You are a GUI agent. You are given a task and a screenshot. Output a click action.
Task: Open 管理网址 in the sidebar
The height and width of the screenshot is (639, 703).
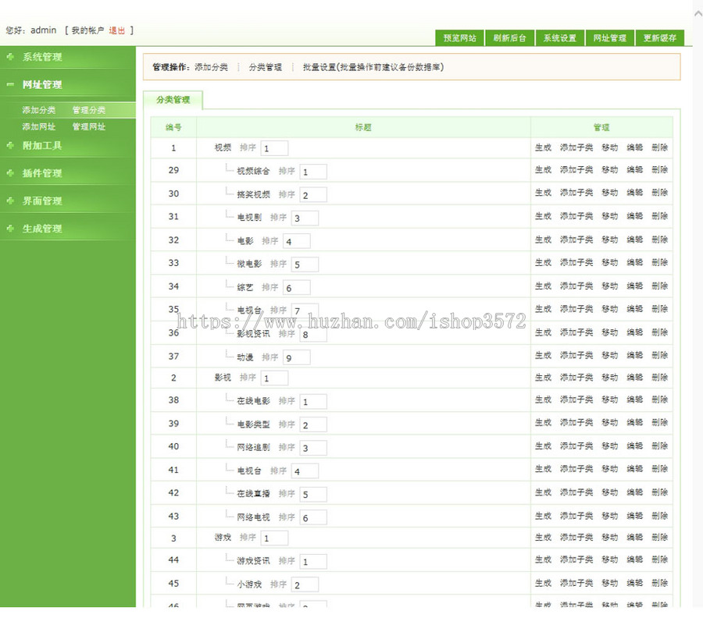pyautogui.click(x=89, y=126)
